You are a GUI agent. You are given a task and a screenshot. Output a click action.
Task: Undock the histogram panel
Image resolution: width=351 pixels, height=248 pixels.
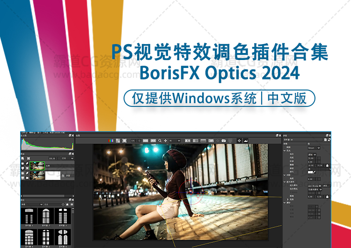coord(70,135)
